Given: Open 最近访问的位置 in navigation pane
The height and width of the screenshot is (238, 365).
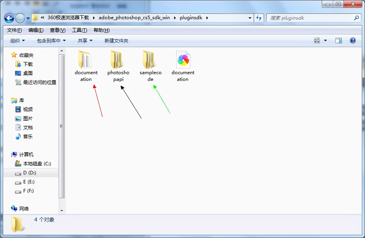Looking at the screenshot, I should coord(36,82).
